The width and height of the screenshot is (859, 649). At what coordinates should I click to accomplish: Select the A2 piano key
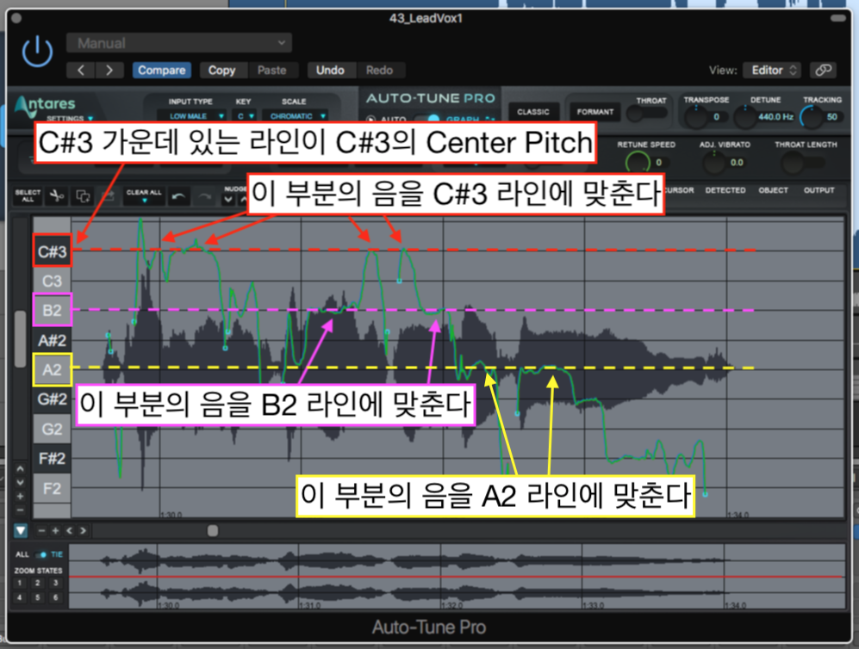(52, 370)
